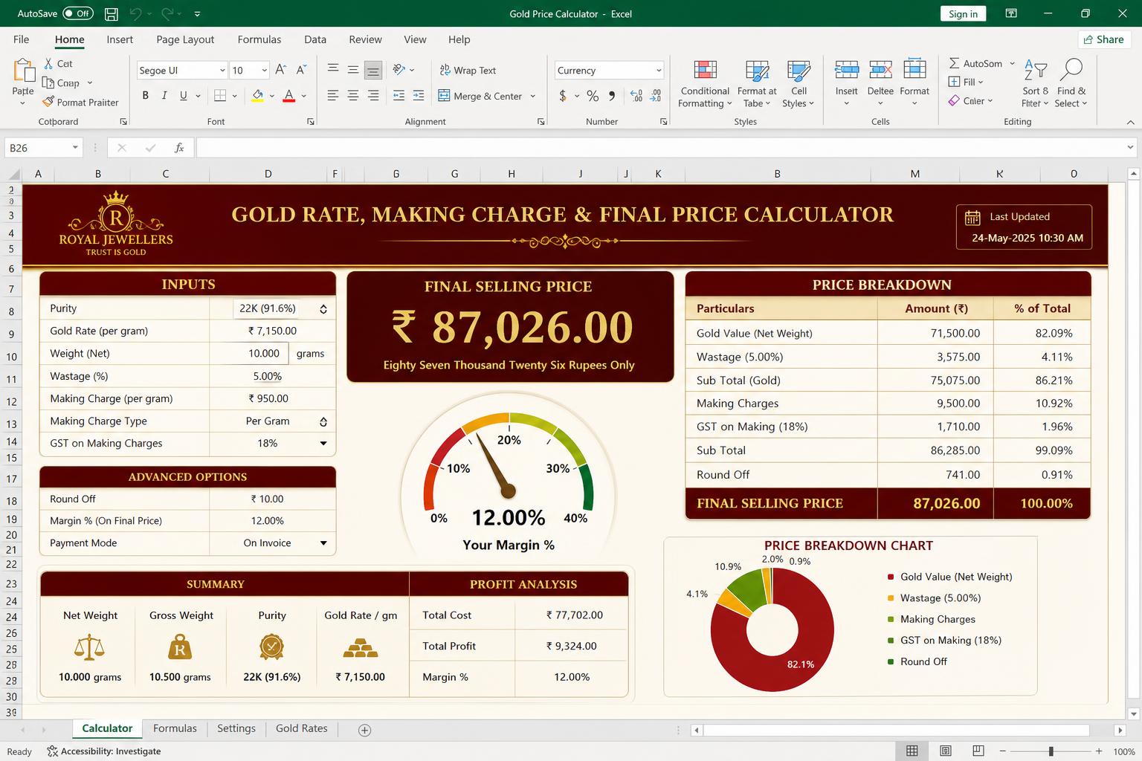Switch to the Gold Rates sheet tab
The height and width of the screenshot is (761, 1142).
click(302, 728)
